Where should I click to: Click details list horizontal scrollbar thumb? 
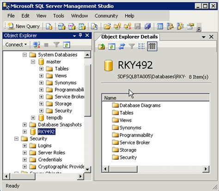click(x=123, y=169)
